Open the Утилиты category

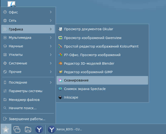click(28, 55)
